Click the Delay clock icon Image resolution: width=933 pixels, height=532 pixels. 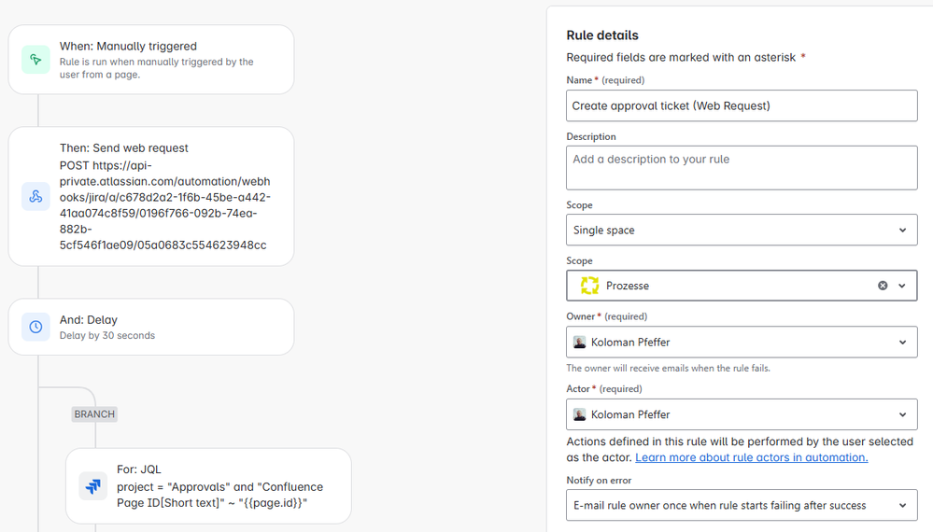35,327
